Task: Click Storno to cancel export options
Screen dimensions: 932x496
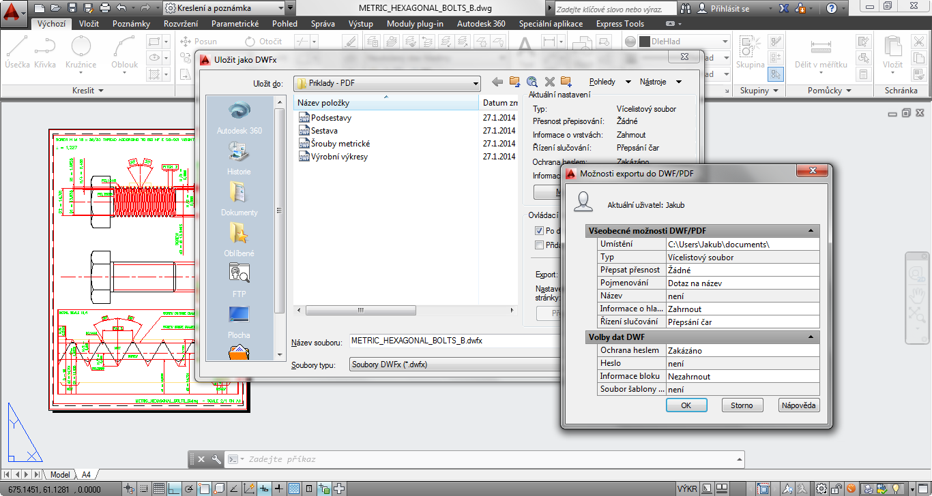Action: (742, 405)
